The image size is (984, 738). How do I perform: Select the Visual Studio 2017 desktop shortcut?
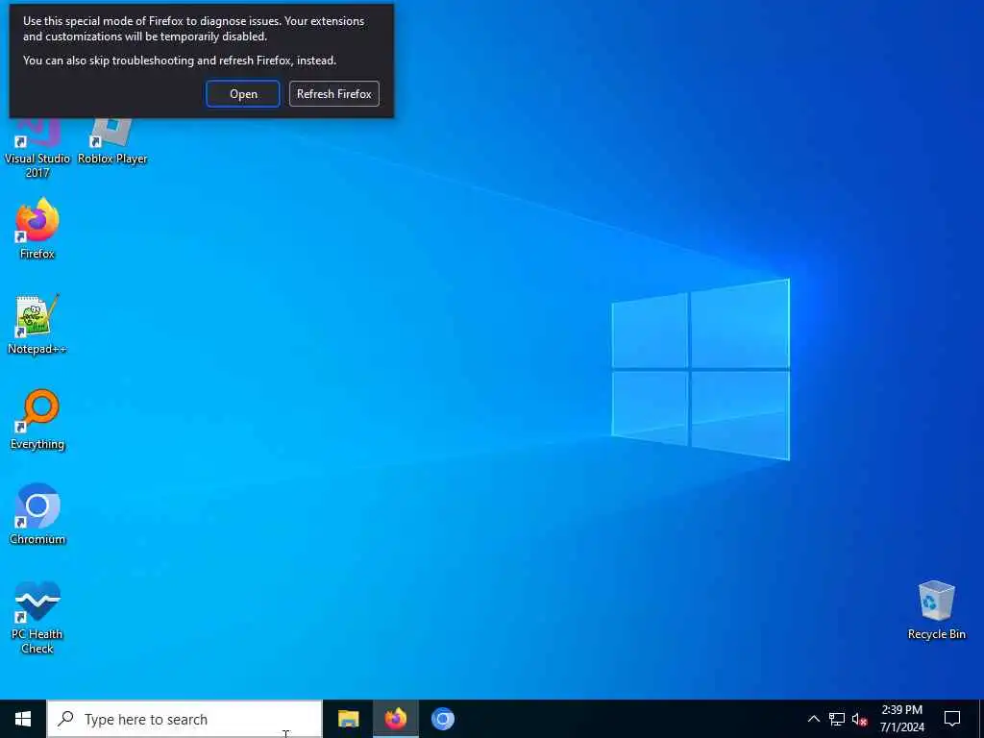[x=37, y=149]
